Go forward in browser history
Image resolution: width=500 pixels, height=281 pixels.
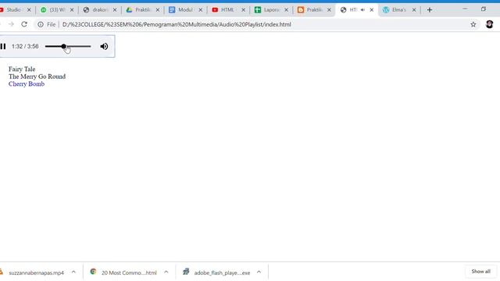click(x=11, y=24)
